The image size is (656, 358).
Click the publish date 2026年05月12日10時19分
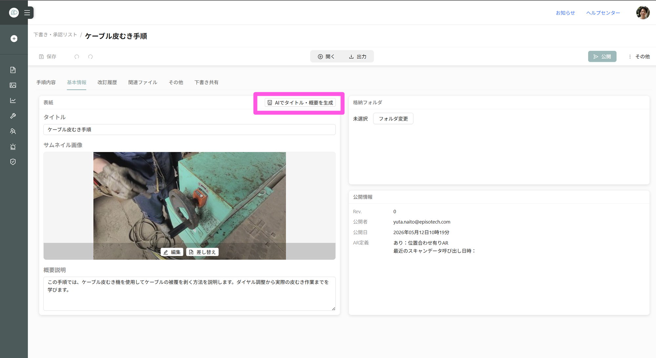(x=421, y=233)
